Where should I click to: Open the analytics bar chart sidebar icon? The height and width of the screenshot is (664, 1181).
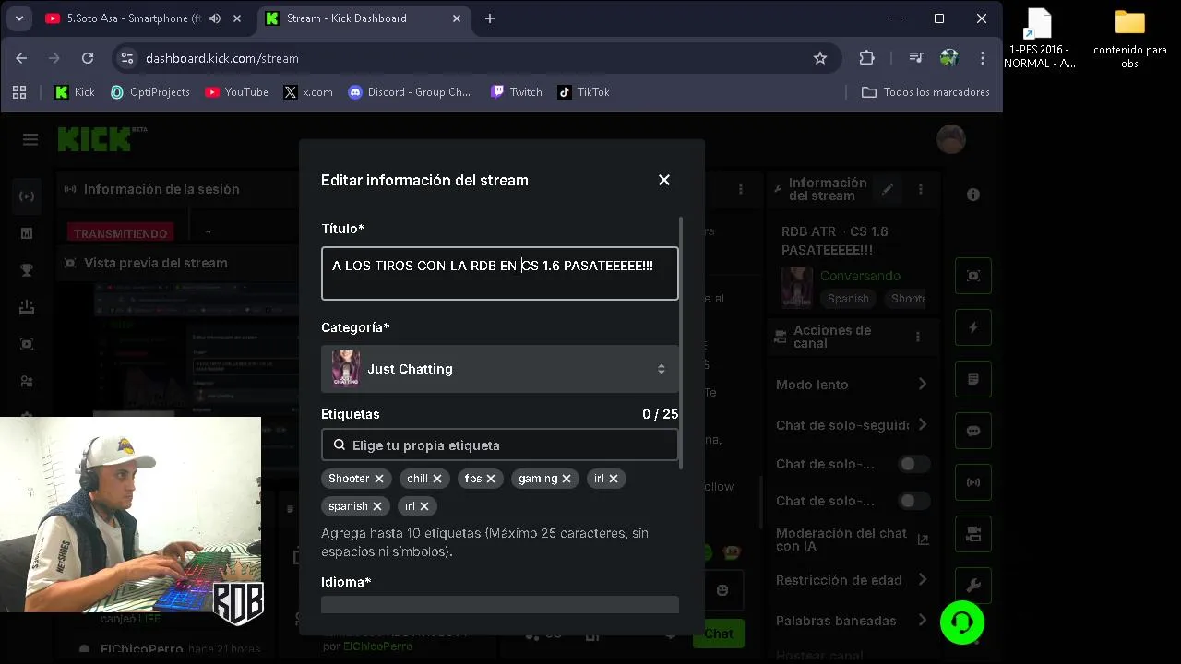pos(27,233)
